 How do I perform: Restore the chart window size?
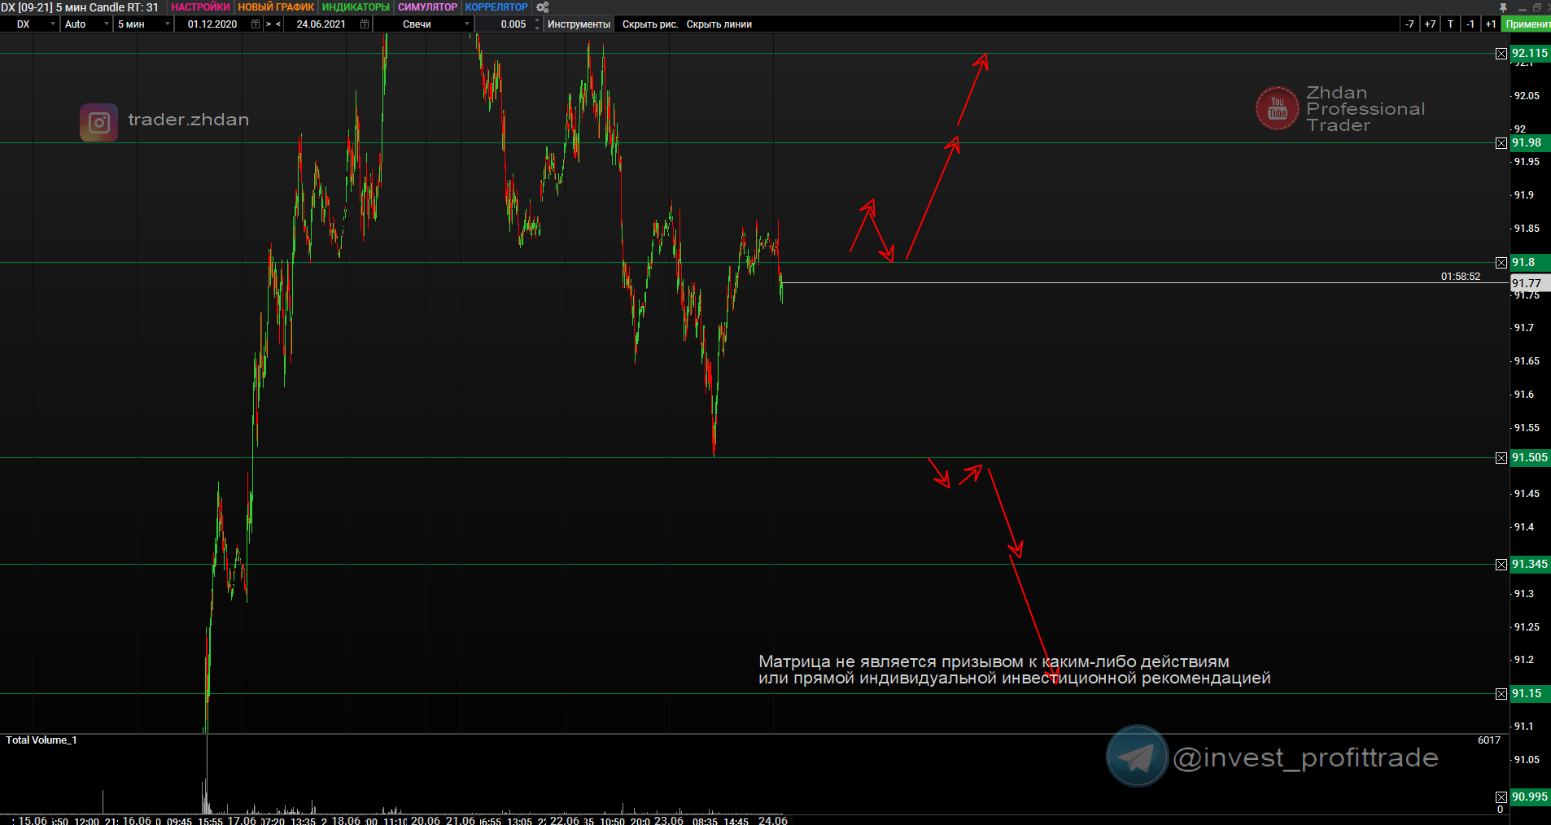coord(1536,7)
